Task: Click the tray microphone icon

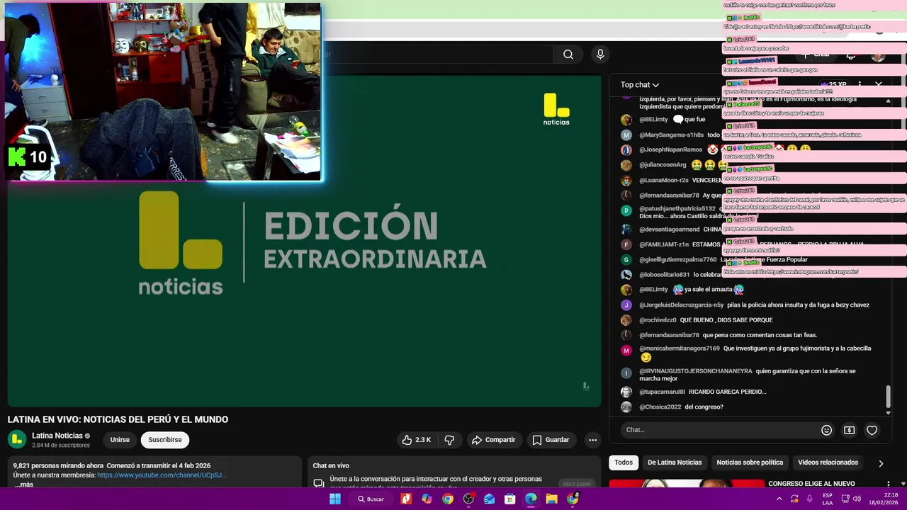Action: [x=810, y=499]
